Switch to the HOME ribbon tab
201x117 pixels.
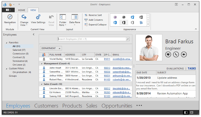point(21,10)
